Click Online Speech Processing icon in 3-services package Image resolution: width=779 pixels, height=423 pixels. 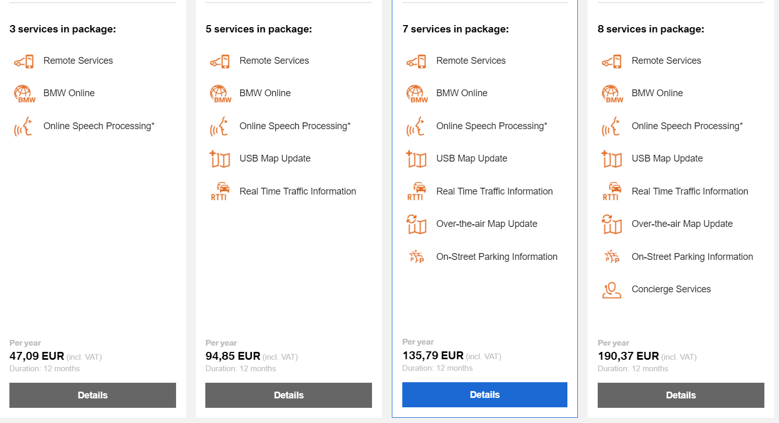pos(24,127)
